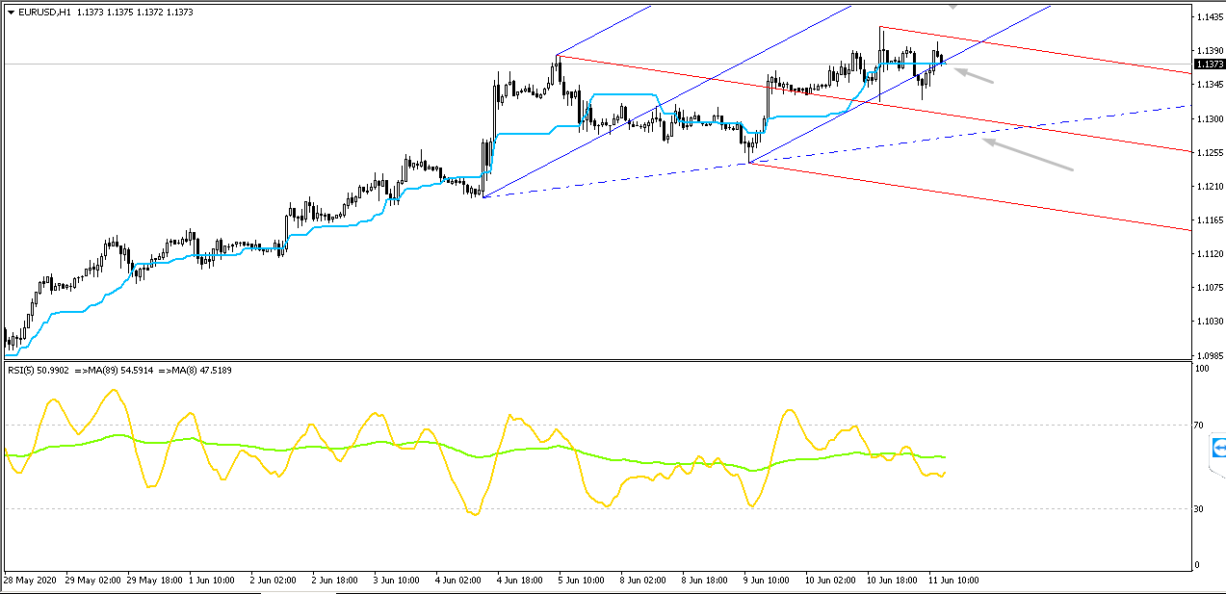Screen dimensions: 1226x594
Task: Click the MA(89) 54.5914 indicator value
Action: [118, 371]
